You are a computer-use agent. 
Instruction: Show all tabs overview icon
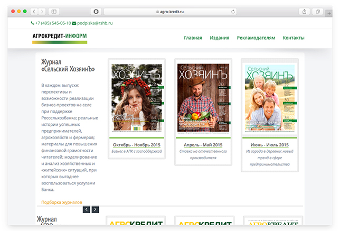318,12
